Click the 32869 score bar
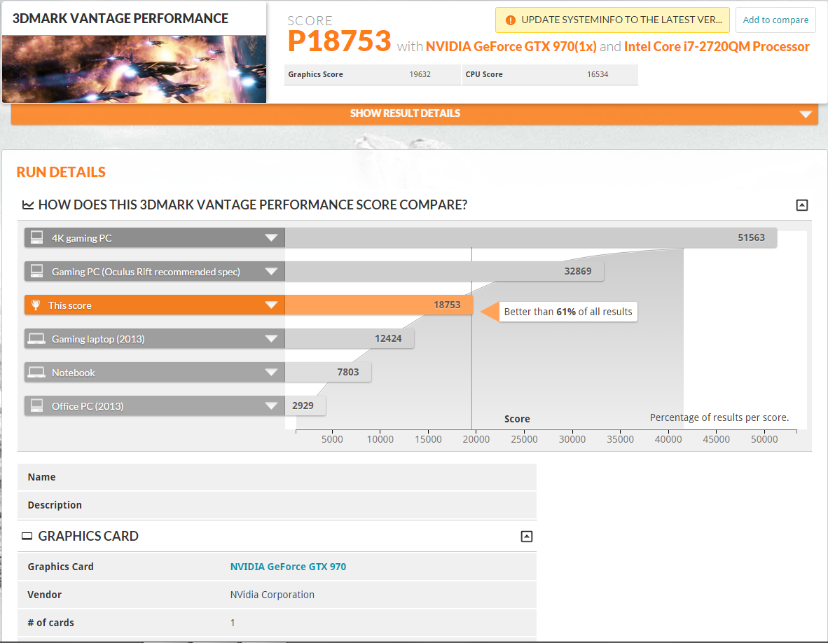 click(x=444, y=271)
